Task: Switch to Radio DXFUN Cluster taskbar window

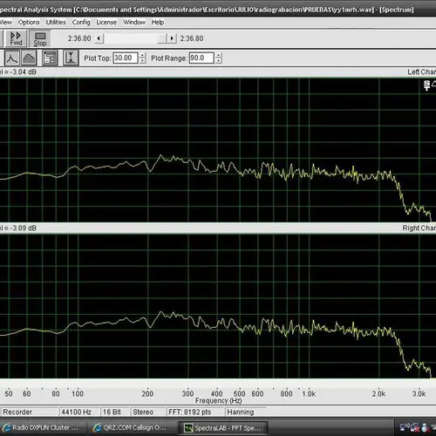Action: pyautogui.click(x=42, y=428)
